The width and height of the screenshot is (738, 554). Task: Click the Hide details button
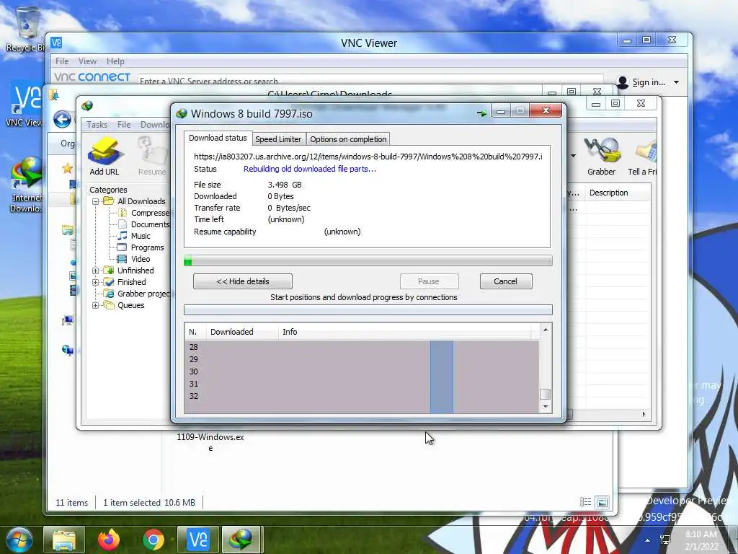[243, 281]
